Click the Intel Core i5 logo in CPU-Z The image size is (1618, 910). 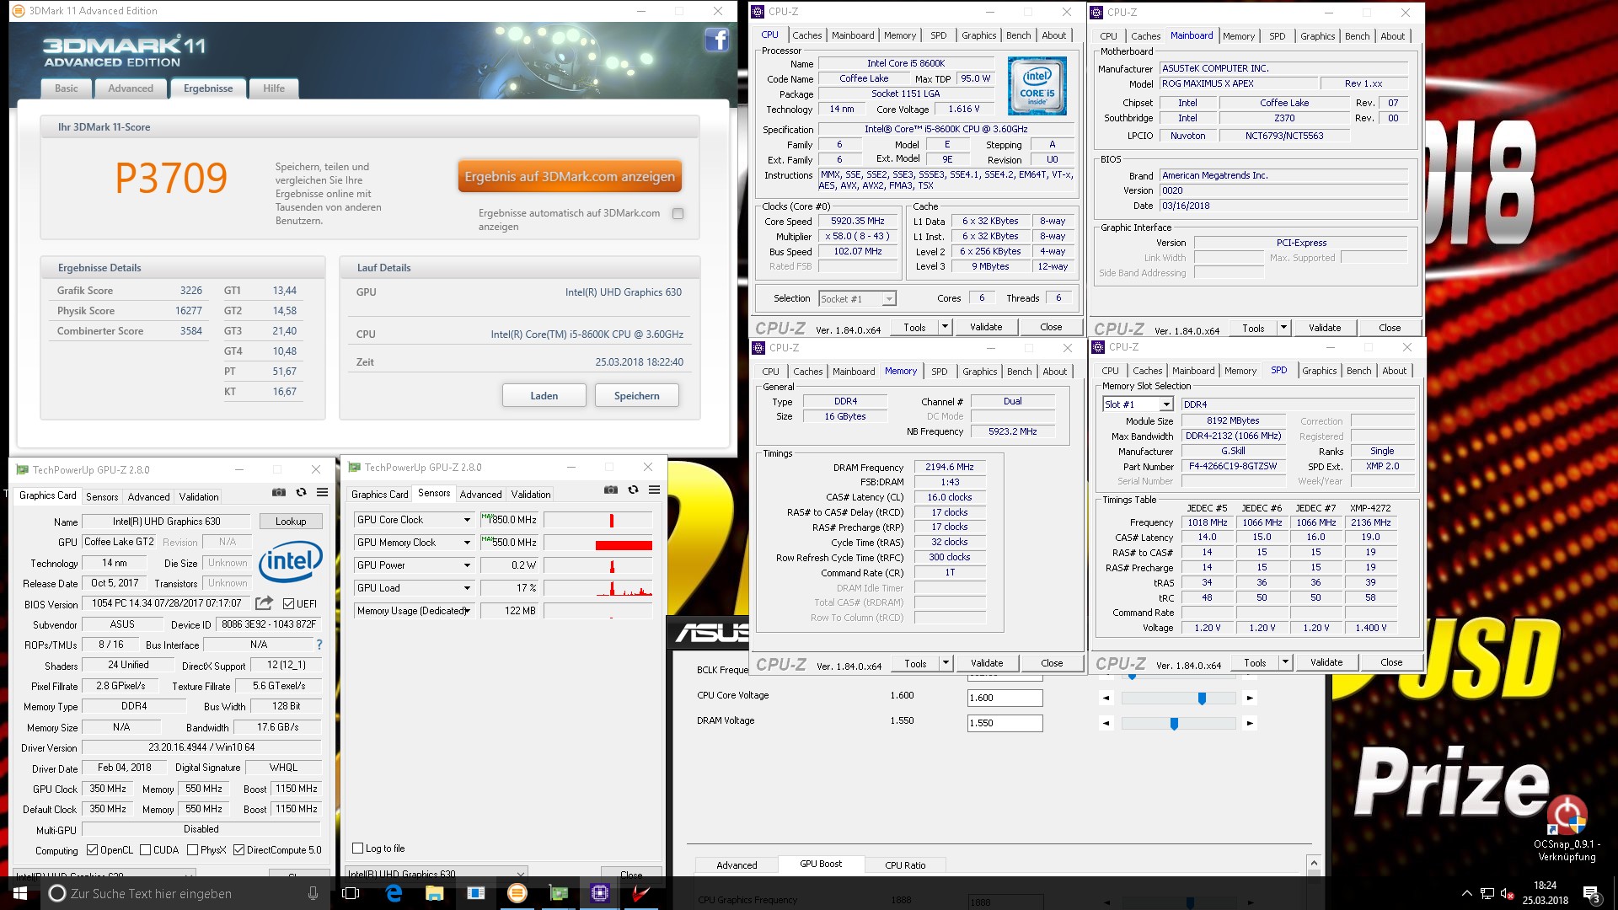(1037, 86)
